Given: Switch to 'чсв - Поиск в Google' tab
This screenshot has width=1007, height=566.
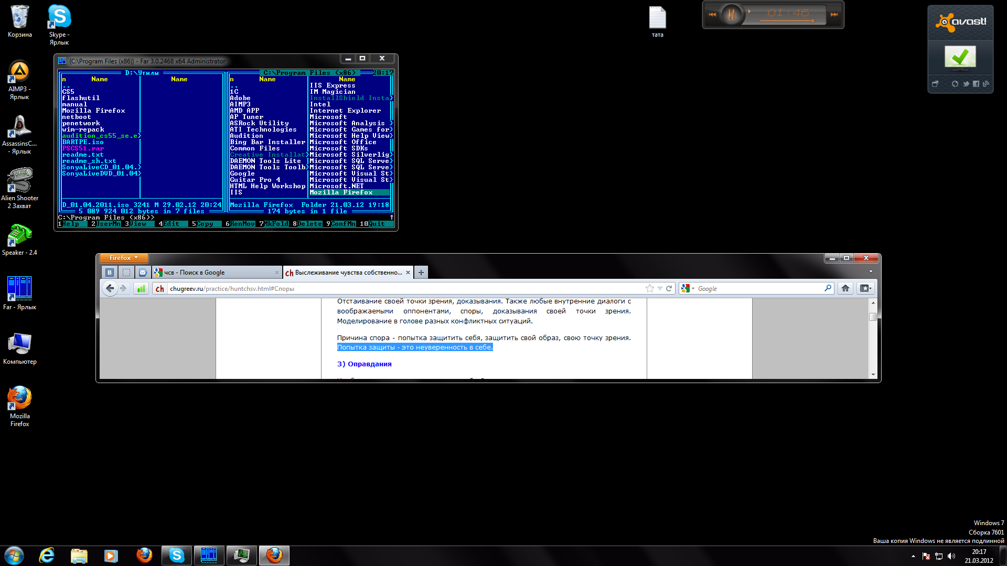Looking at the screenshot, I should click(217, 273).
